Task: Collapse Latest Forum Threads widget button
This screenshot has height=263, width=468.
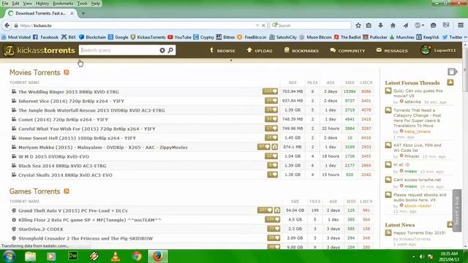Action: pyautogui.click(x=450, y=83)
